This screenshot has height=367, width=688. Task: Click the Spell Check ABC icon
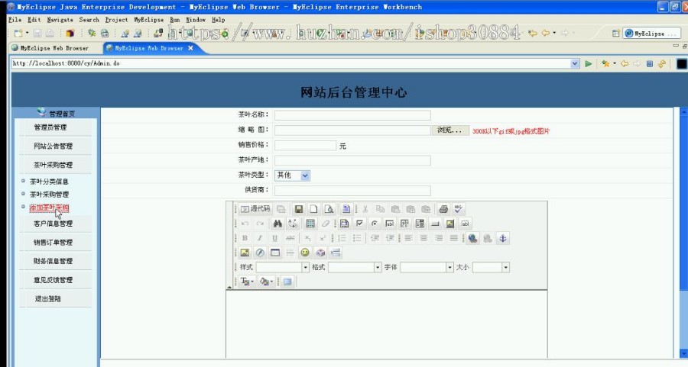point(459,209)
